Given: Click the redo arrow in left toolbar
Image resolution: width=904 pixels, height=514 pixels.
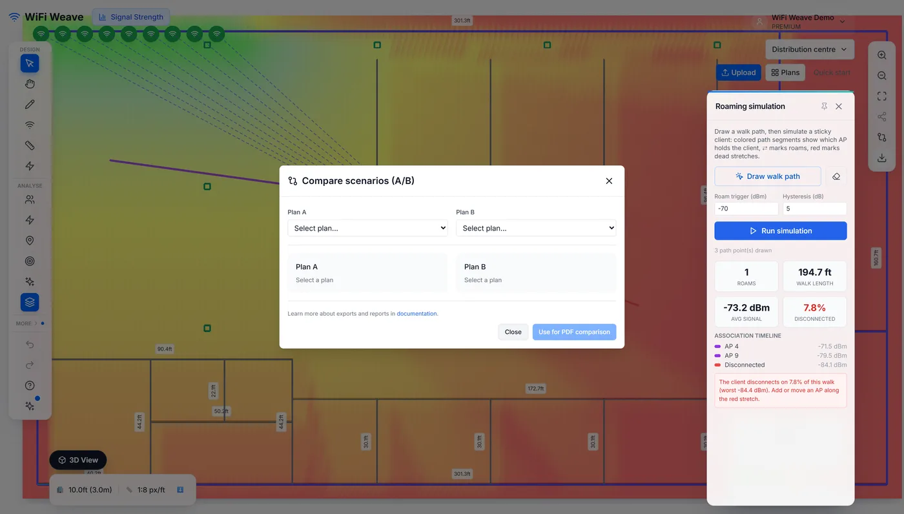Looking at the screenshot, I should [30, 365].
